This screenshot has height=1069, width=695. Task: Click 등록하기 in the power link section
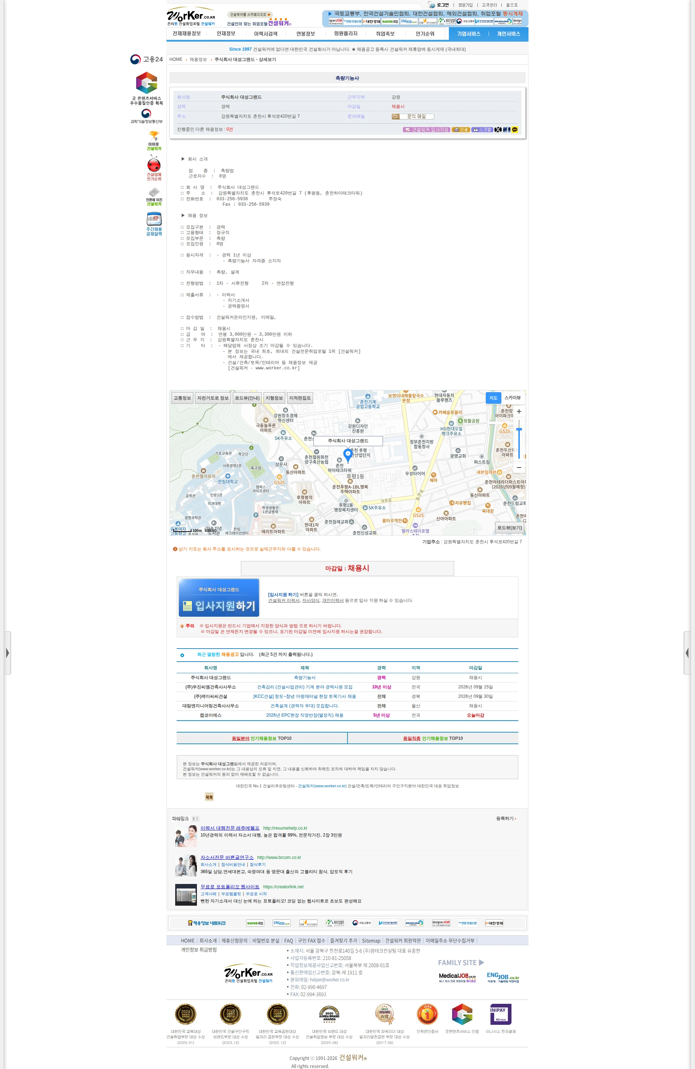coord(506,818)
